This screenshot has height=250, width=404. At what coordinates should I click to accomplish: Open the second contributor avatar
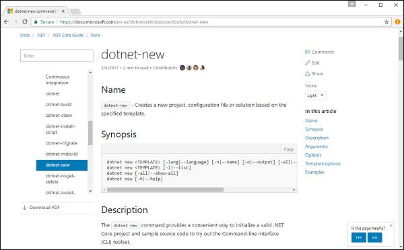coord(189,68)
